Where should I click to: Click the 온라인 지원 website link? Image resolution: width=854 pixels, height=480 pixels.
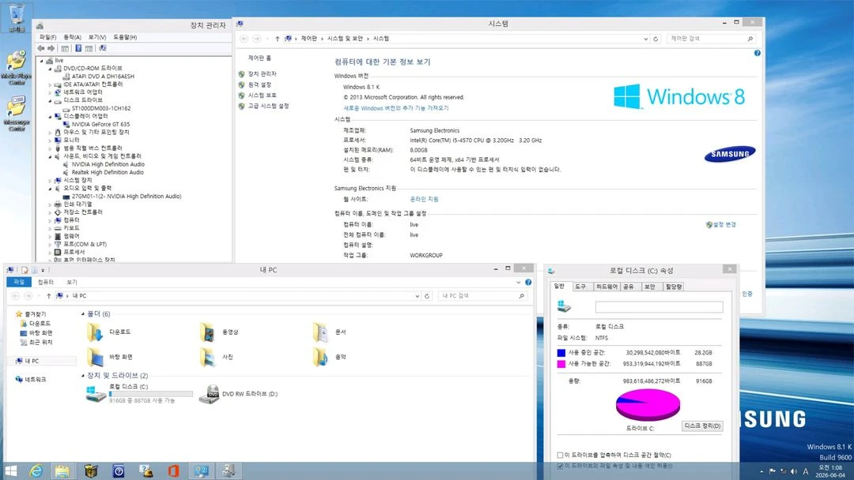coord(424,200)
